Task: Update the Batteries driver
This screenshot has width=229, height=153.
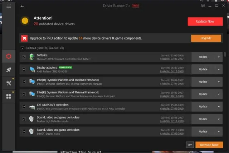Action: click(203, 57)
